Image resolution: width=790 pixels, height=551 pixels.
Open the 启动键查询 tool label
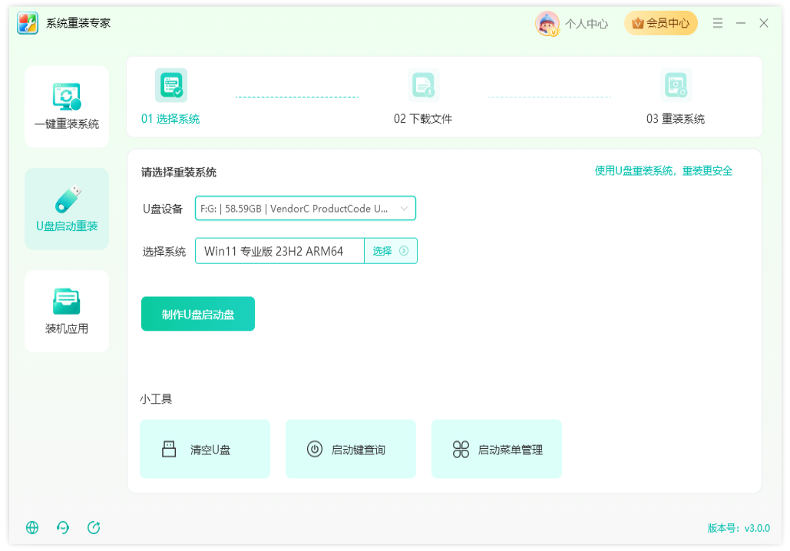click(x=359, y=450)
